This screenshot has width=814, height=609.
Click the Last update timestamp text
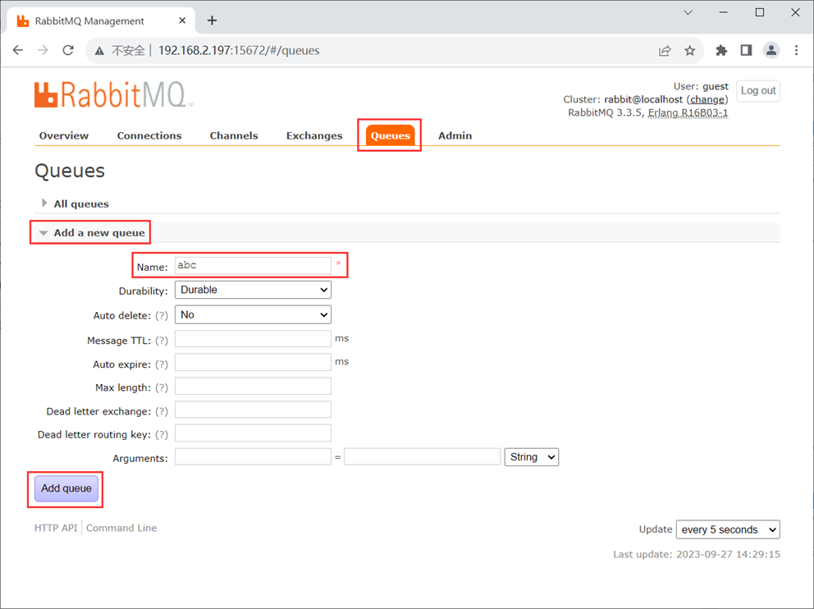coord(697,555)
